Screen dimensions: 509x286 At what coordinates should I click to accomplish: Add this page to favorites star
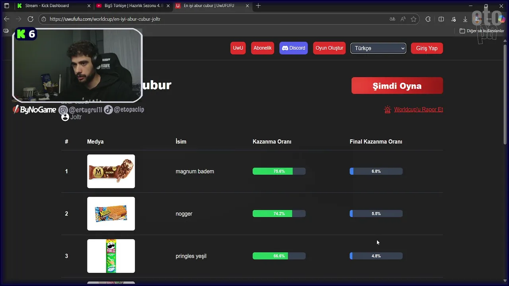tap(414, 19)
